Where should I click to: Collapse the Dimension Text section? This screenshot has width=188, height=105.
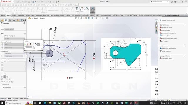pos(25,60)
